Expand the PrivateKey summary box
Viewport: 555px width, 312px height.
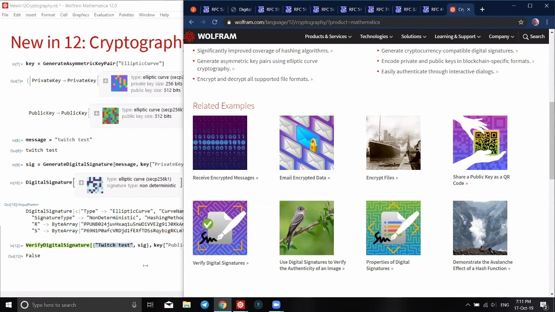pos(105,81)
